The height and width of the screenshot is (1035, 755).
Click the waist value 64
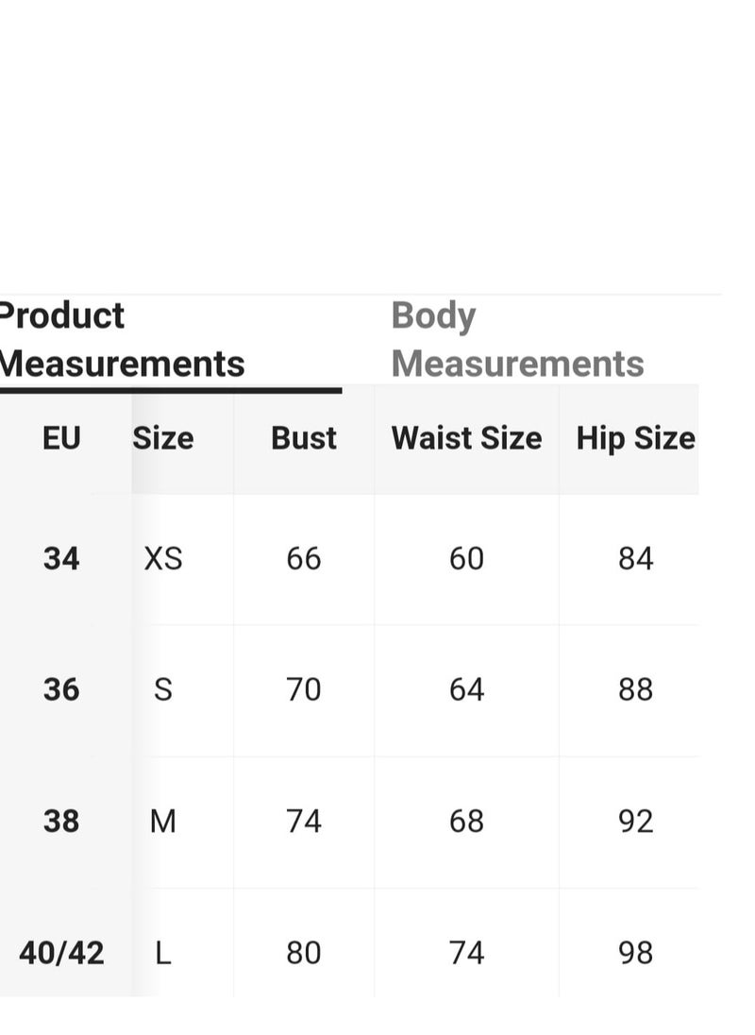tap(467, 689)
